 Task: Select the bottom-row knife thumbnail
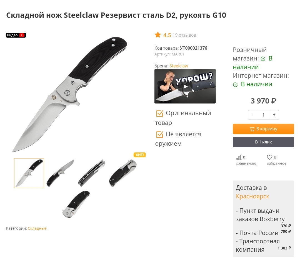point(76,204)
